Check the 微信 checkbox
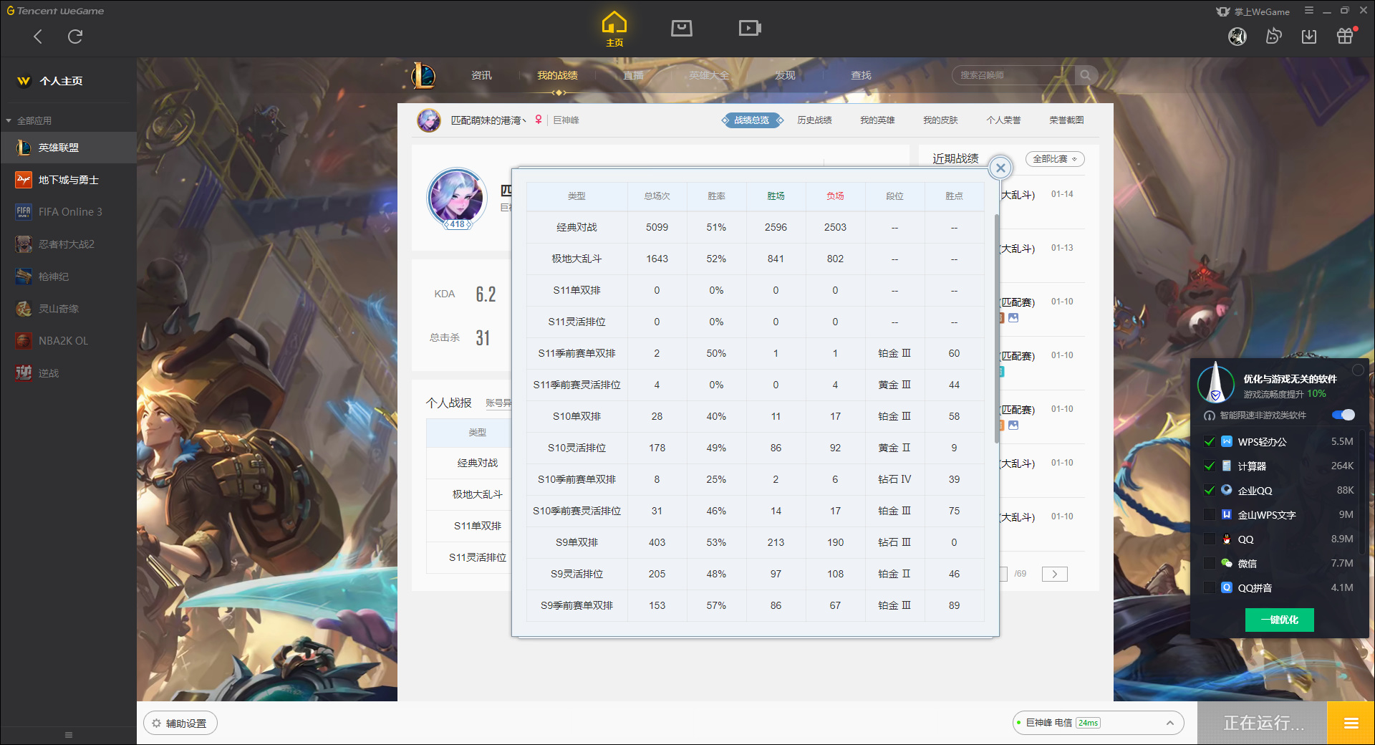Viewport: 1375px width, 745px height. click(x=1210, y=564)
